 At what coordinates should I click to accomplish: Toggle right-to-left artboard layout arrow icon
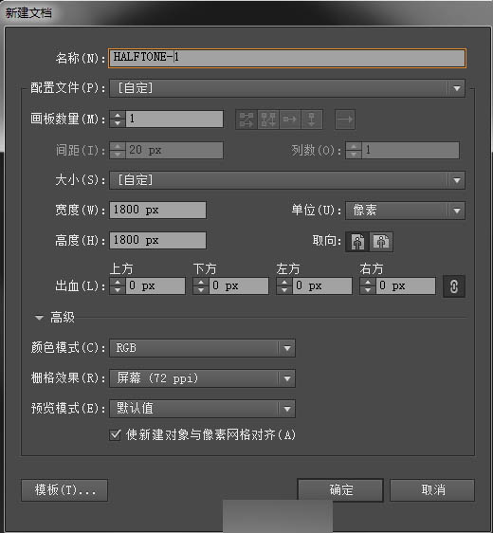(345, 119)
